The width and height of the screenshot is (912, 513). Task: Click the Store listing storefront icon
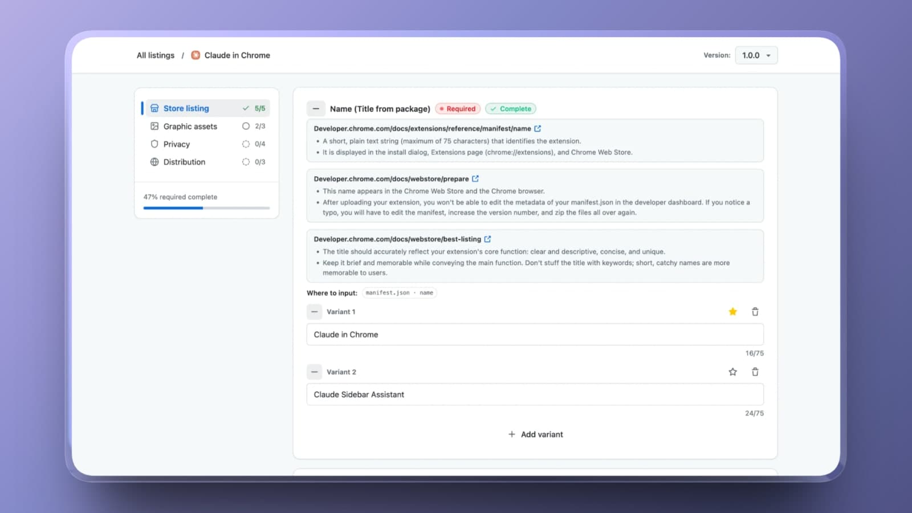click(x=154, y=108)
